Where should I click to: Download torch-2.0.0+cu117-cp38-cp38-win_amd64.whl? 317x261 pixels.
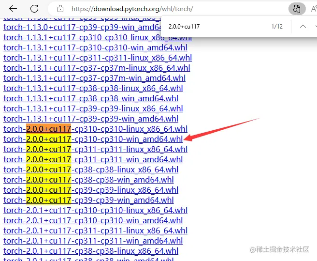coord(88,180)
